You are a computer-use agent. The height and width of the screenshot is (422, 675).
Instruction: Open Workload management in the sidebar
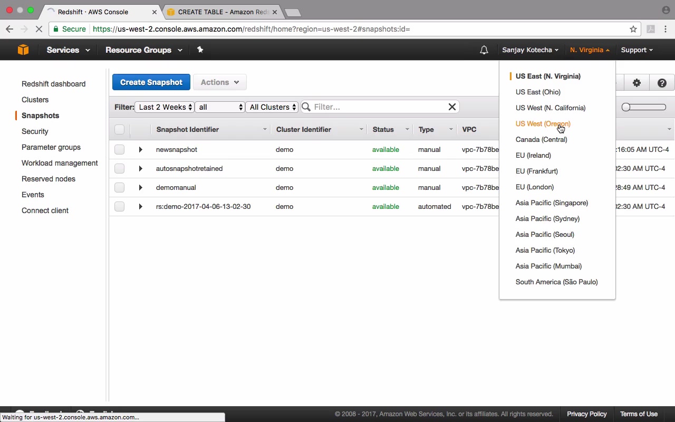[x=60, y=163]
